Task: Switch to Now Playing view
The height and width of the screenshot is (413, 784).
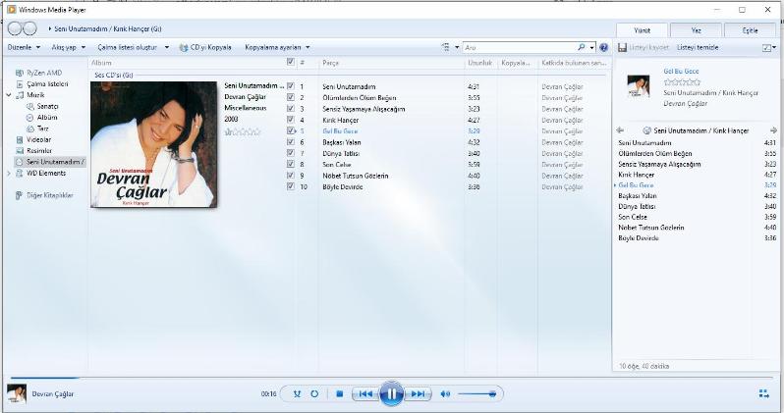Action: pos(763,393)
